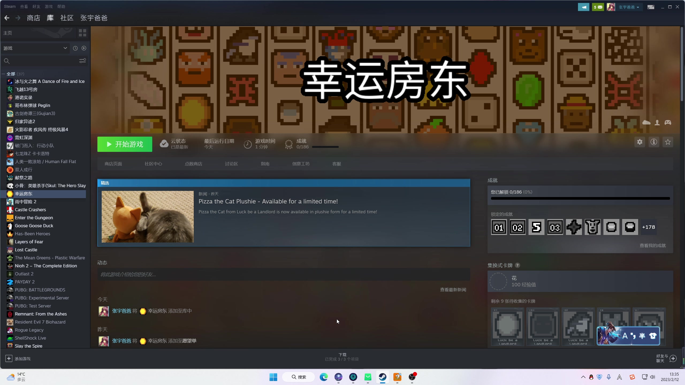The width and height of the screenshot is (685, 385).
Task: Open the 查看 menu
Action: pyautogui.click(x=24, y=6)
